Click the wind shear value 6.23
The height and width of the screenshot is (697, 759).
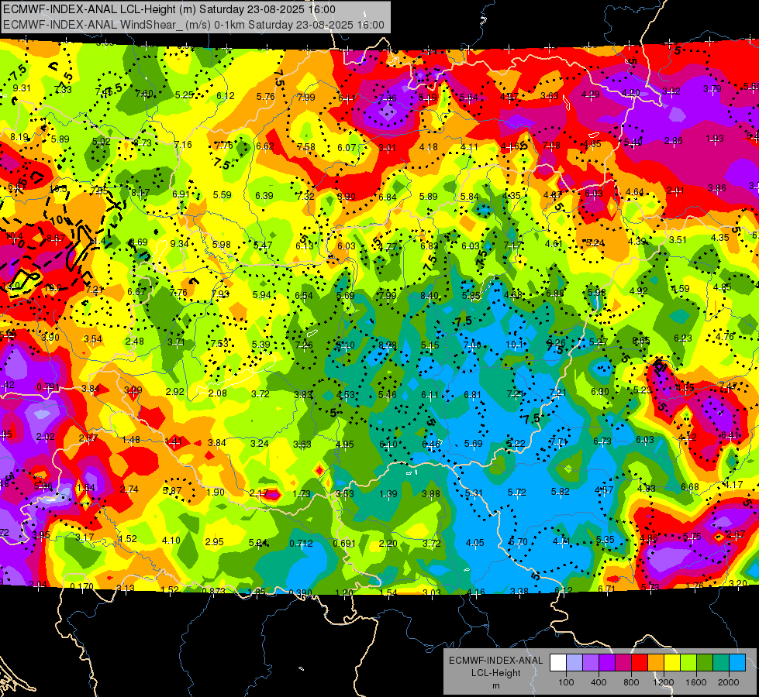coord(683,338)
